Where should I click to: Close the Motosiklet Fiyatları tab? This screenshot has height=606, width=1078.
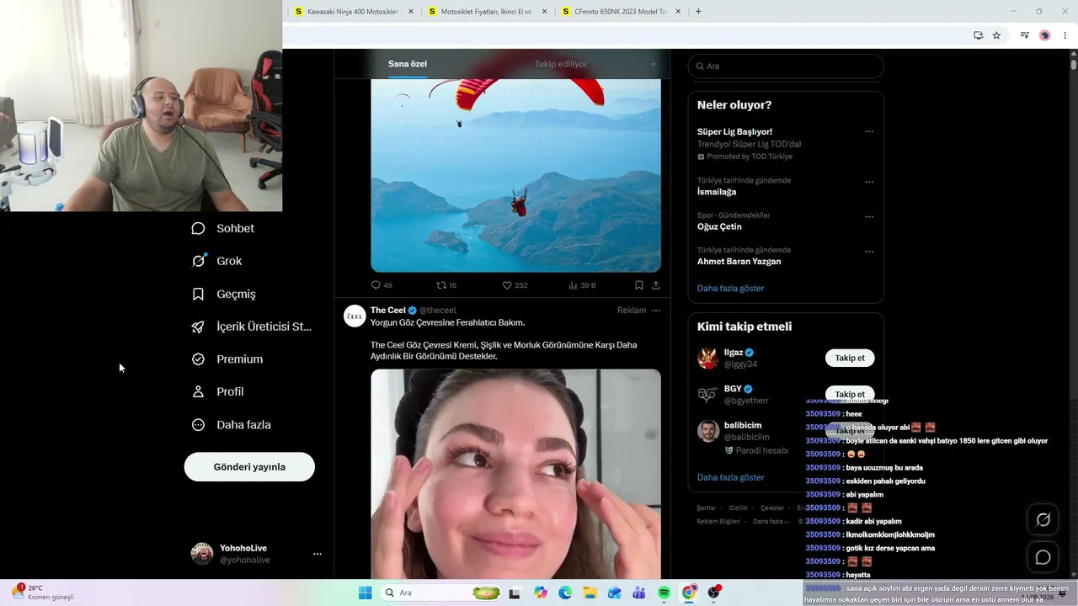[x=544, y=12]
